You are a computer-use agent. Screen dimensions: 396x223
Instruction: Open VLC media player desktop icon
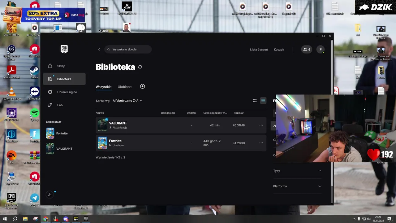pos(11,94)
